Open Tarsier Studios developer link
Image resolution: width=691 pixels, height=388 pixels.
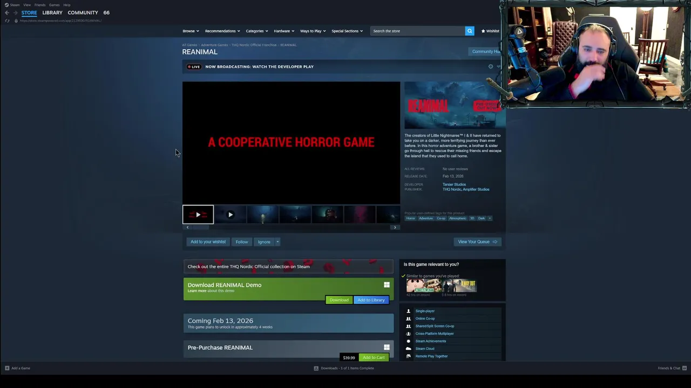tap(454, 184)
